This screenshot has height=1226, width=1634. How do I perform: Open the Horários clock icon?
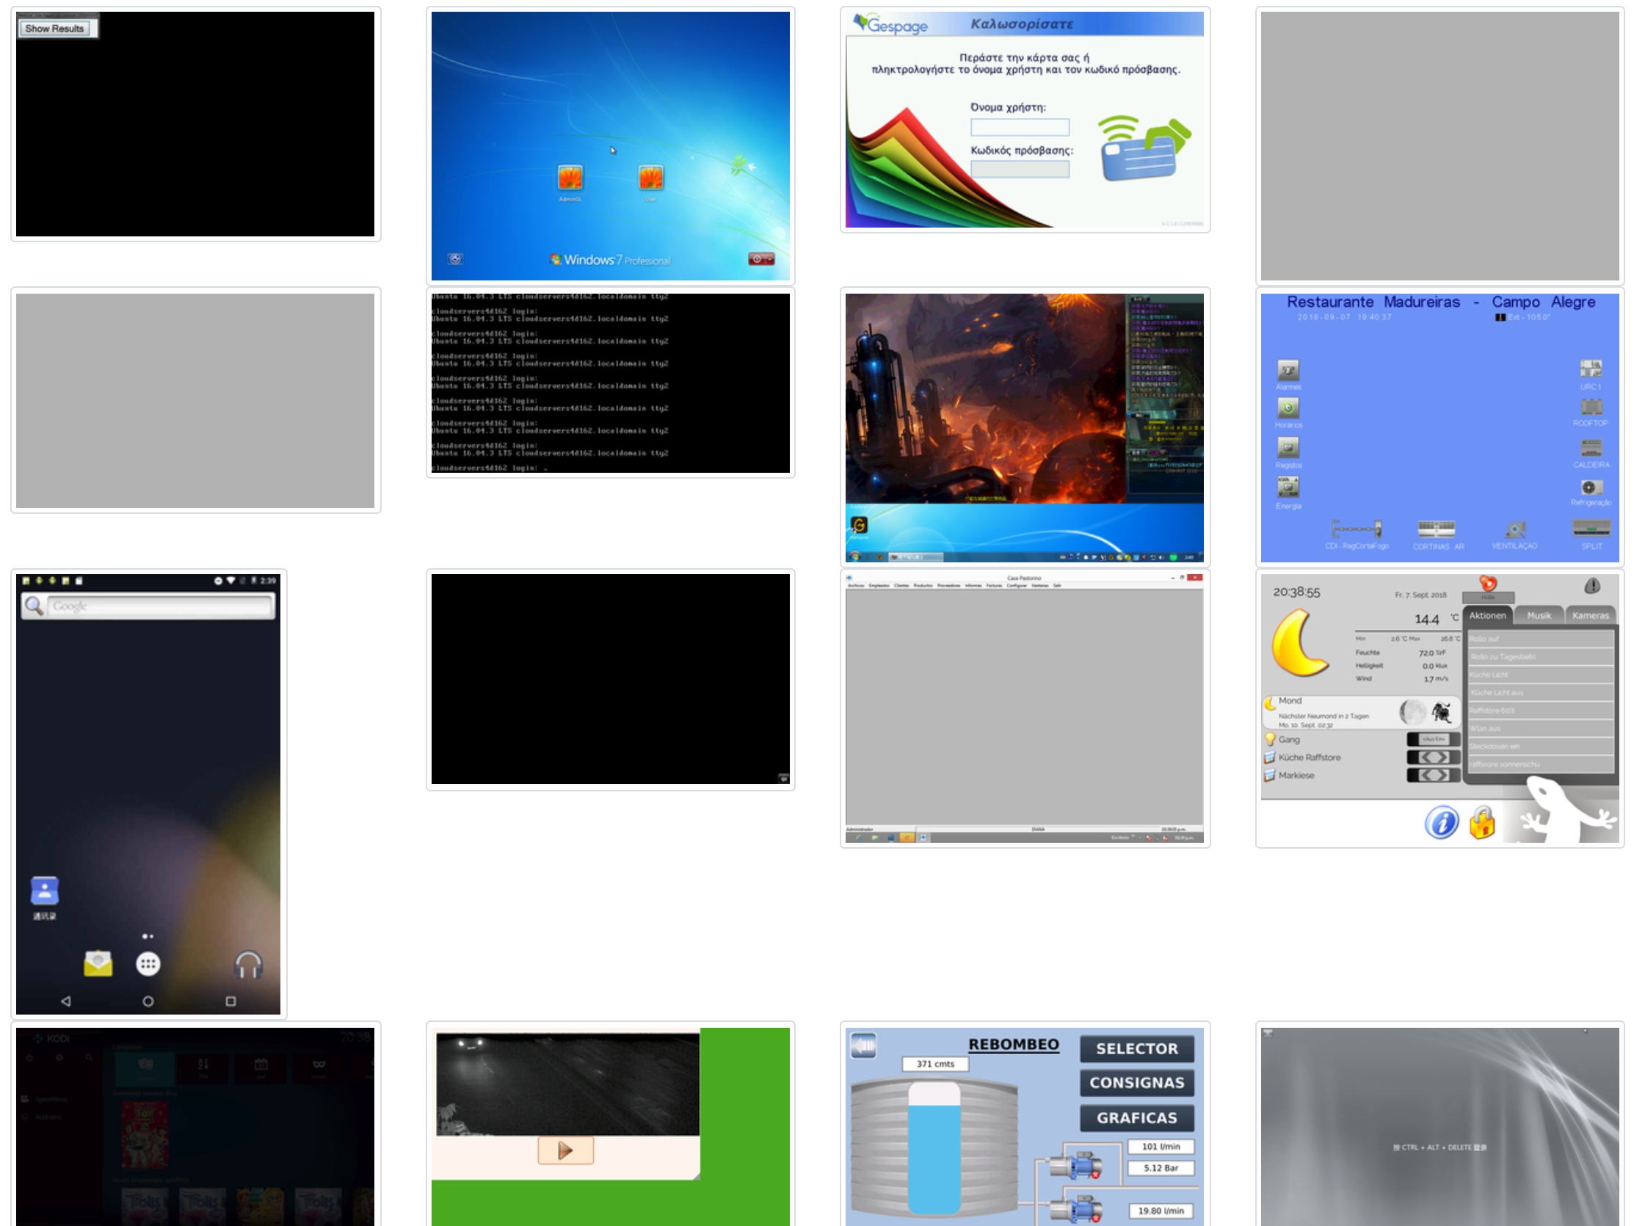pyautogui.click(x=1288, y=408)
